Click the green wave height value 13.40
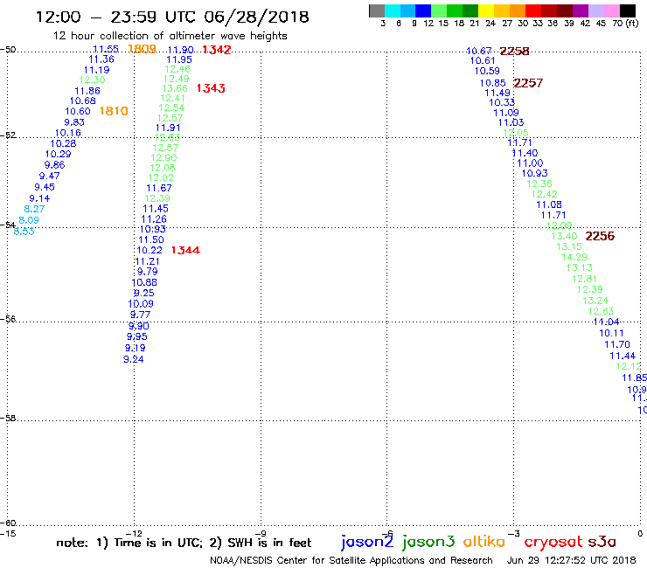 pos(565,236)
